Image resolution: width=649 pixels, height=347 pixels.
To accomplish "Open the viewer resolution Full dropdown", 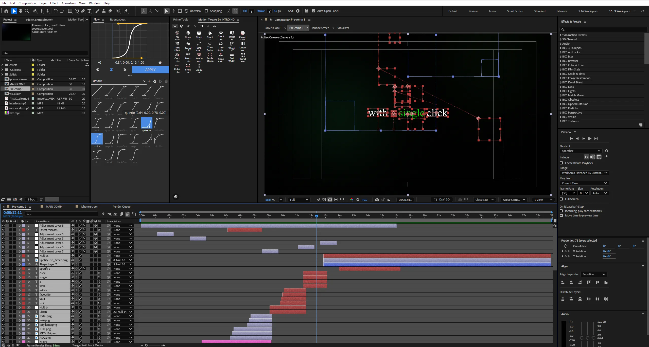I will point(299,200).
